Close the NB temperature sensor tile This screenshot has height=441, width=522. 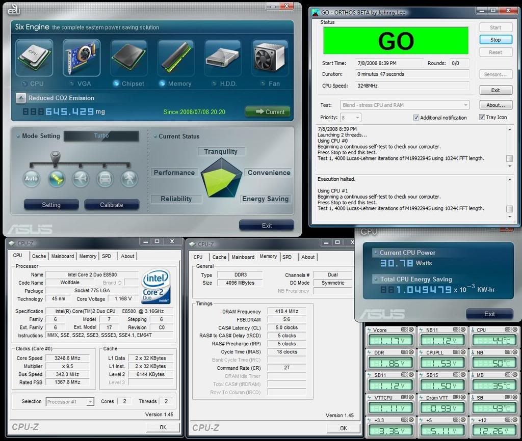tap(515, 352)
